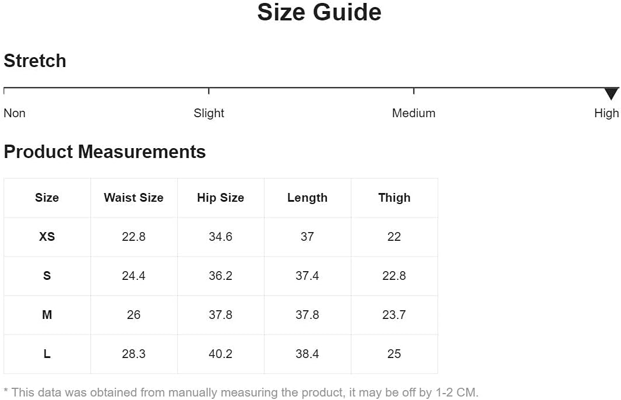Click the Non stretch label

tap(15, 113)
